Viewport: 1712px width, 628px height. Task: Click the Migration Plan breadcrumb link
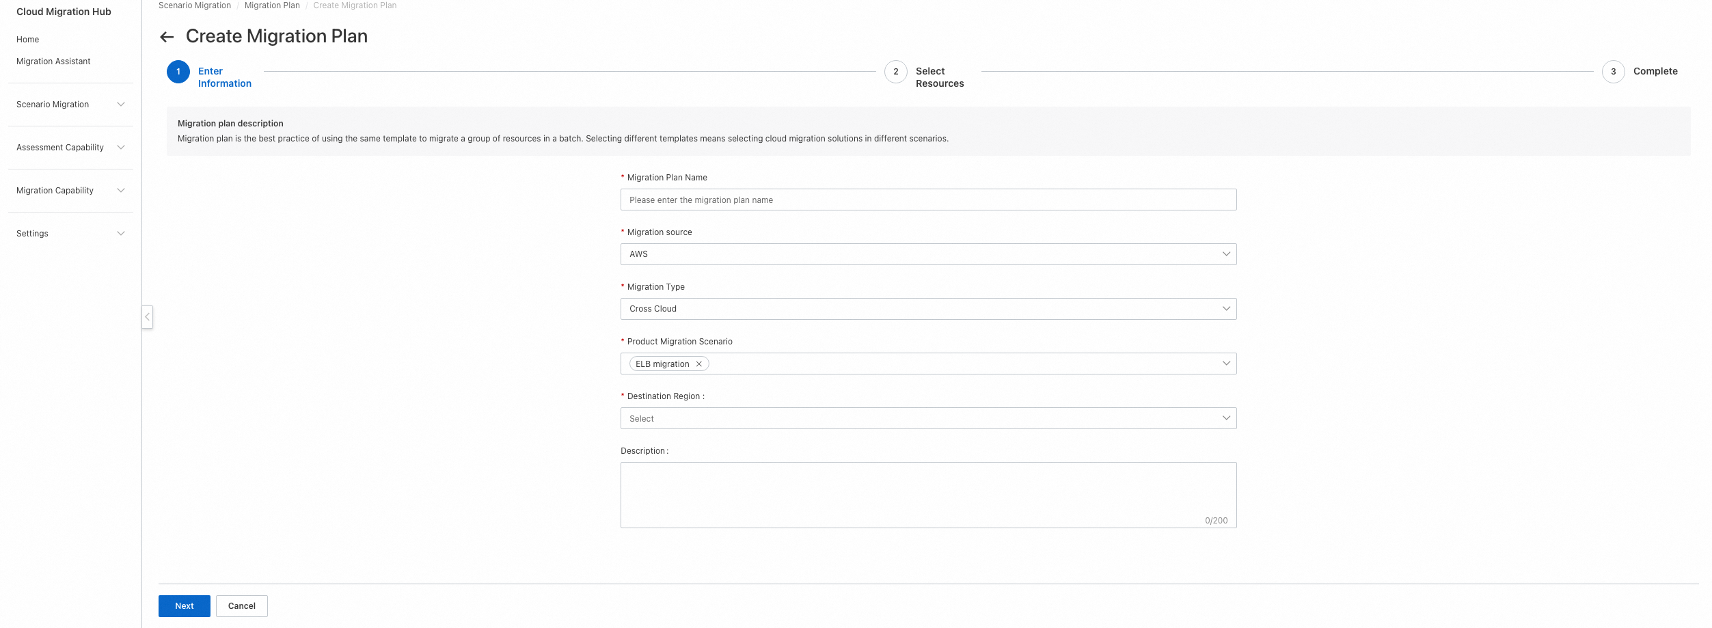coord(272,5)
